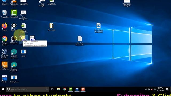Select the Blog Workpla... shortcut icon

coord(42,3)
